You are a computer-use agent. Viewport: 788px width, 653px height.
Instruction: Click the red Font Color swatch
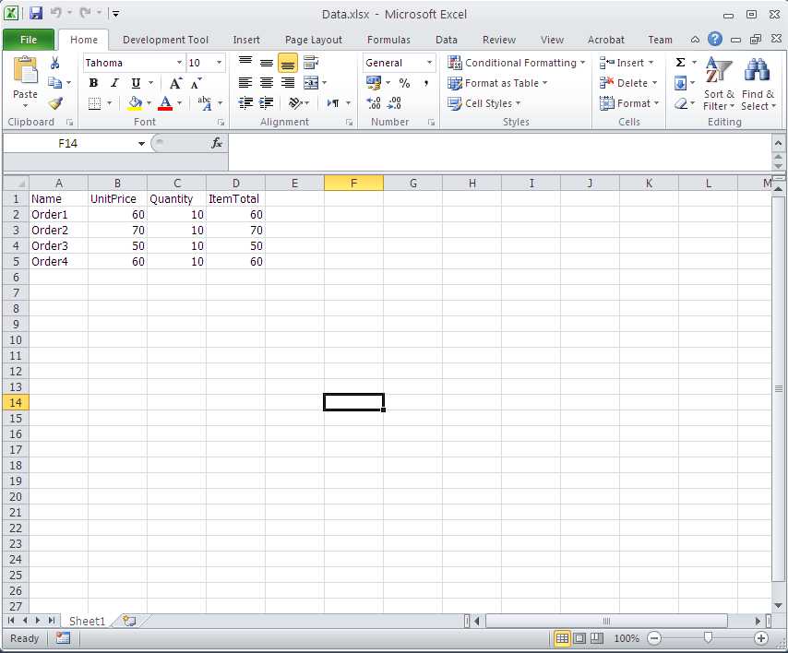tap(165, 103)
